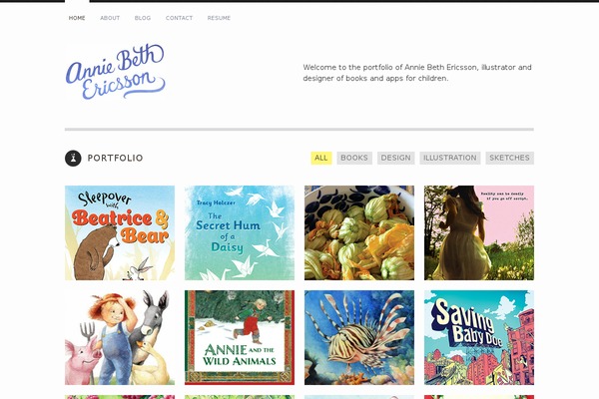Image resolution: width=599 pixels, height=399 pixels.
Task: Filter the portfolio by Books
Action: point(354,158)
